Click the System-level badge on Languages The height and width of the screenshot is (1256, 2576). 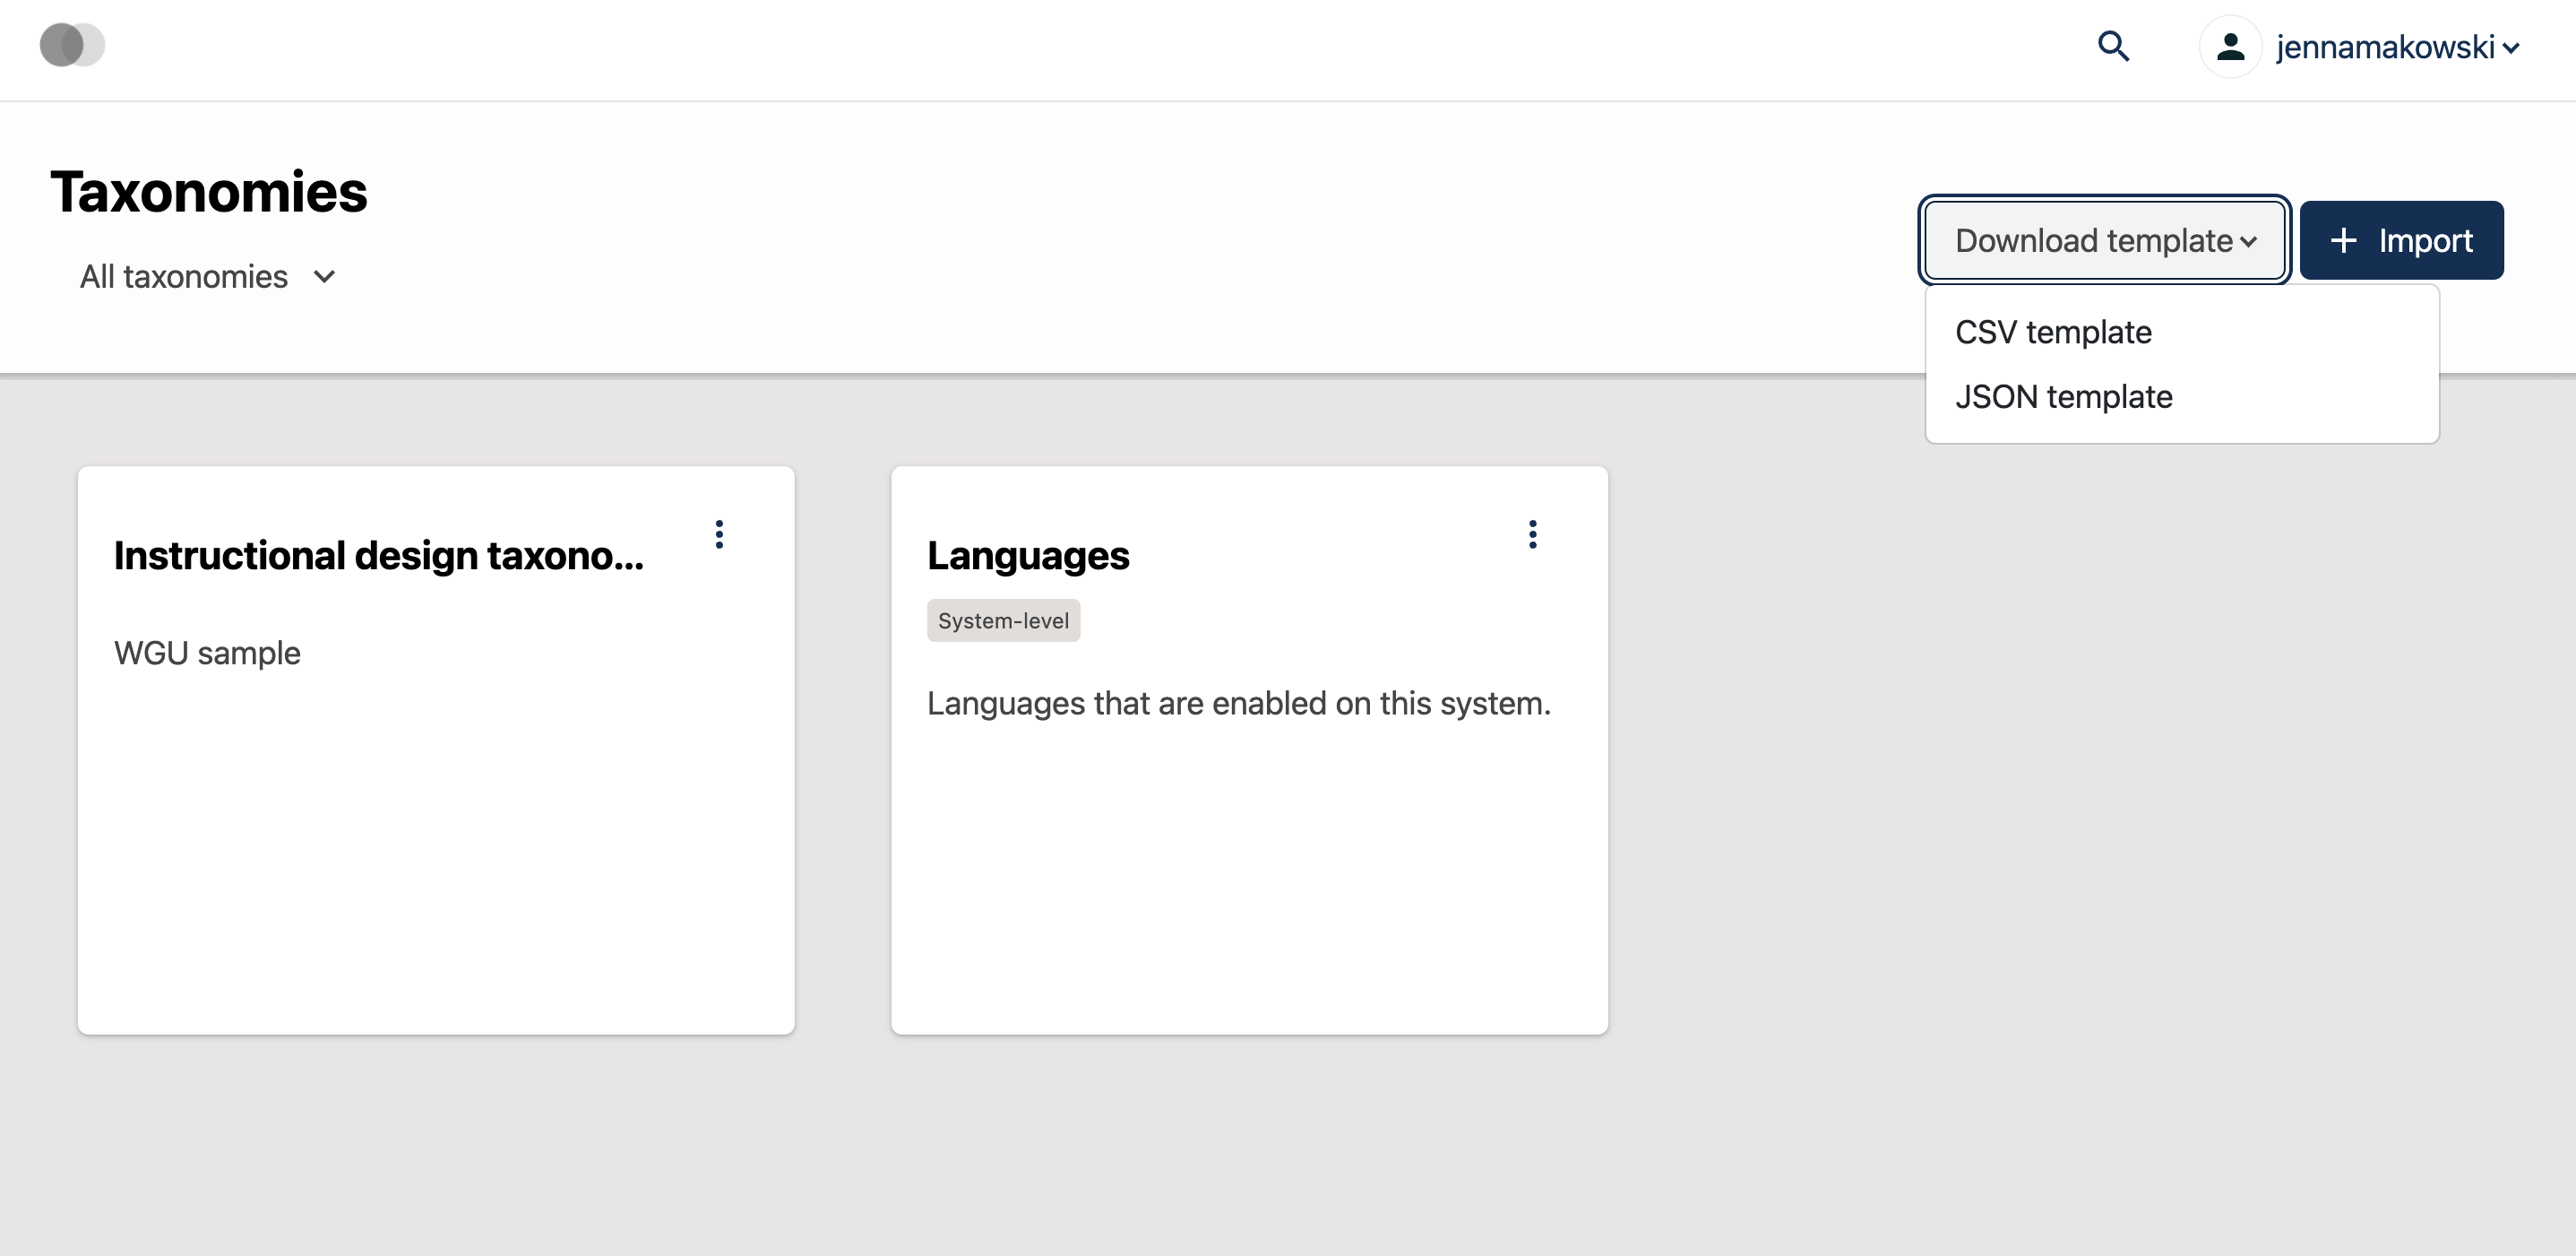pyautogui.click(x=1003, y=620)
